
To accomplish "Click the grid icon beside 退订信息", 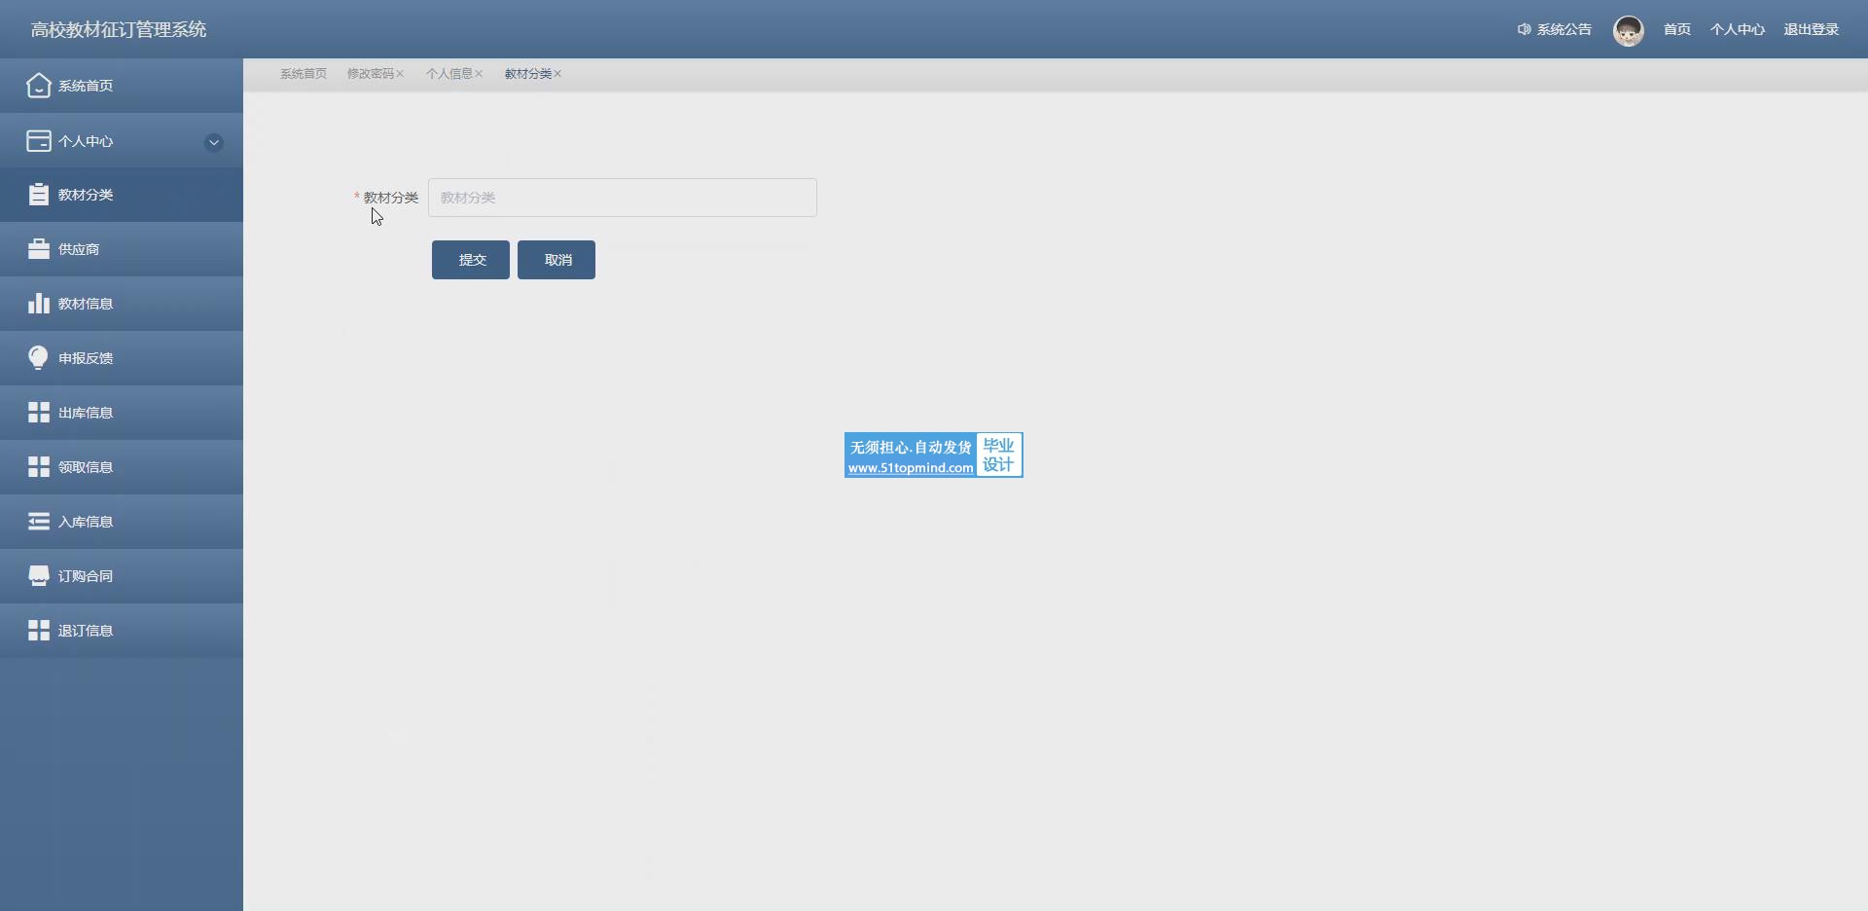I will pos(39,631).
